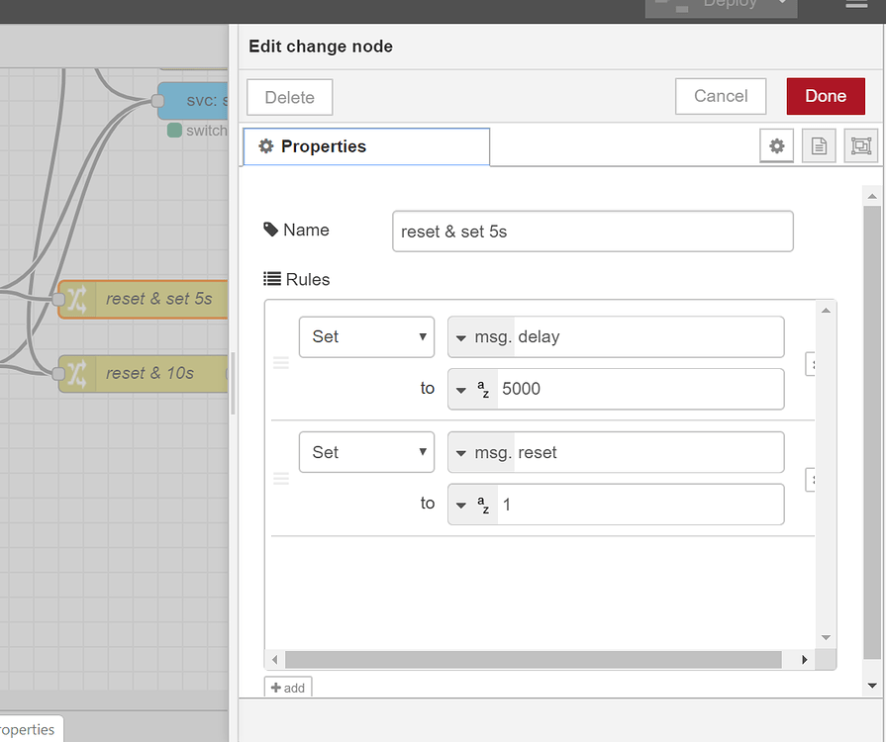Click the shuffle icon on reset & set 5s node
Image resolution: width=886 pixels, height=742 pixels.
pos(77,299)
